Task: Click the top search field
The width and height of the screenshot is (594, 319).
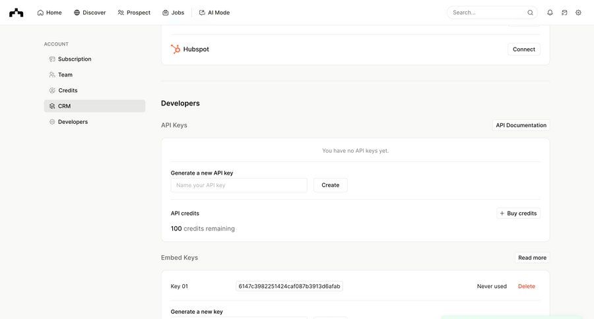Action: [492, 13]
